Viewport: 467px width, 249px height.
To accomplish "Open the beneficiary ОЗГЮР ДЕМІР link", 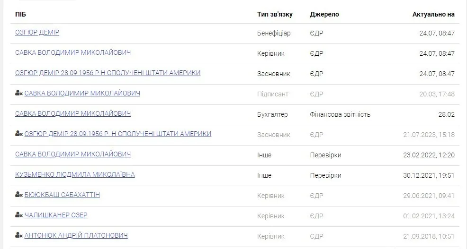I will 37,33.
